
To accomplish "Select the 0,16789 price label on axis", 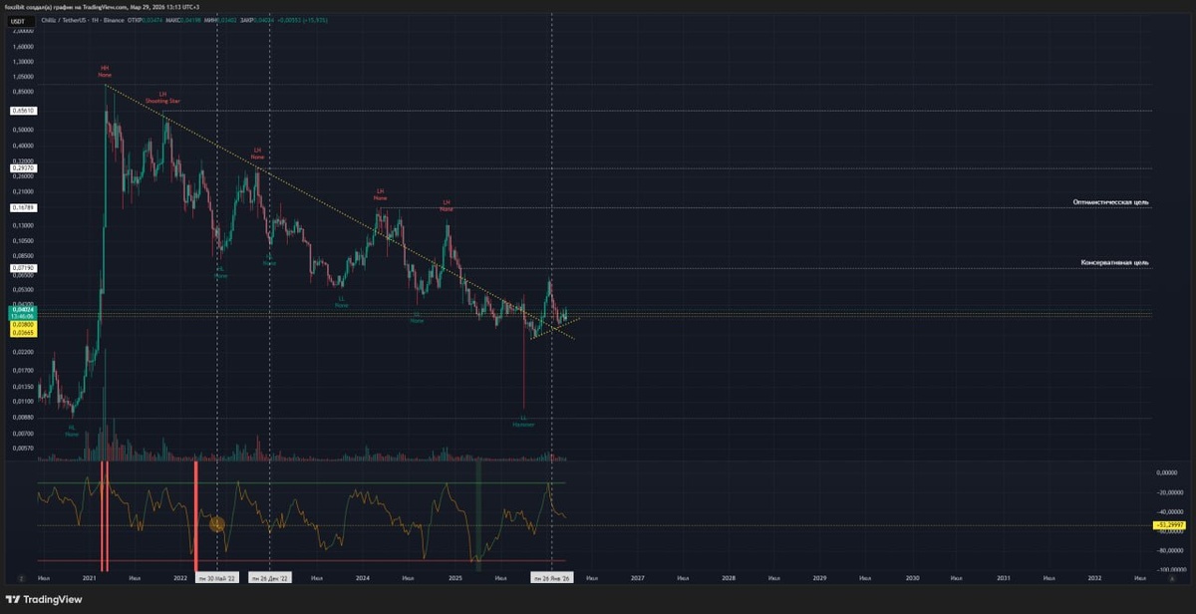I will [23, 207].
